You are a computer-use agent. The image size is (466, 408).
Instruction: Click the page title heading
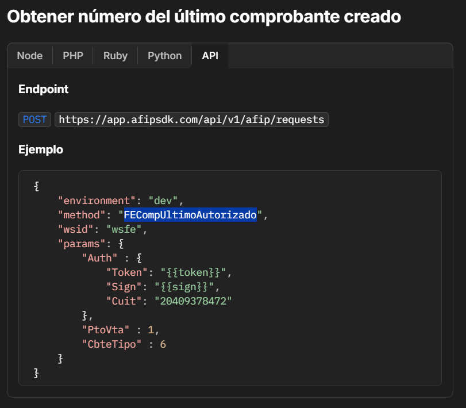coord(203,17)
